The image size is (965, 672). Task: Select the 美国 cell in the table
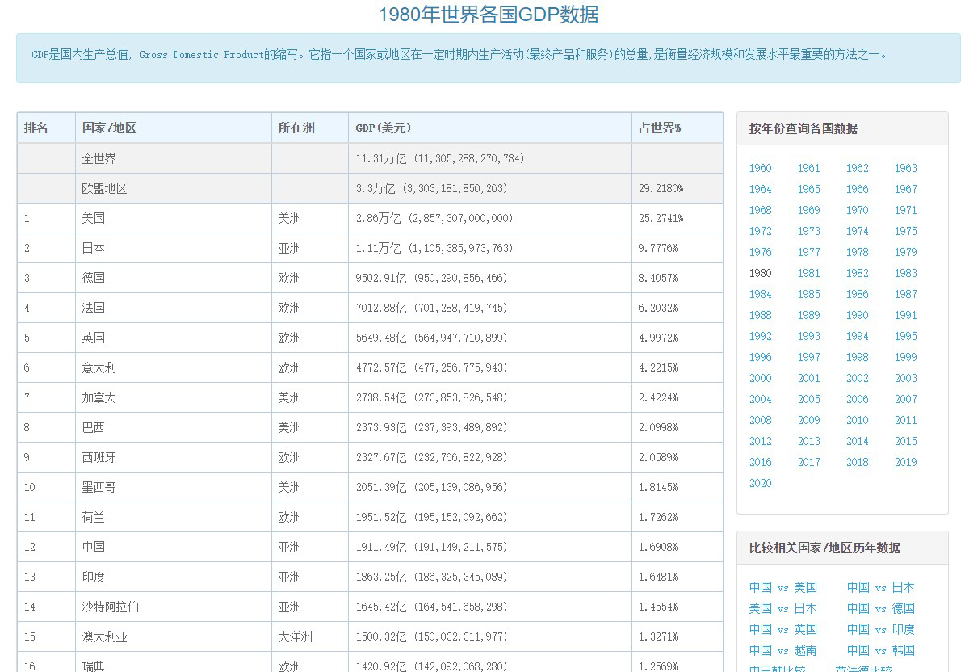click(94, 218)
